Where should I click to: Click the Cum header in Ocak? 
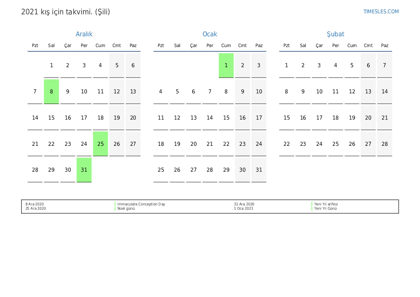click(x=226, y=46)
